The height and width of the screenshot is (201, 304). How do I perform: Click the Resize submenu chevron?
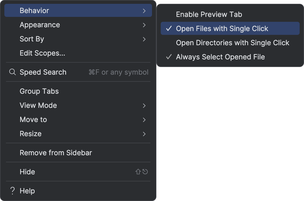pos(144,134)
